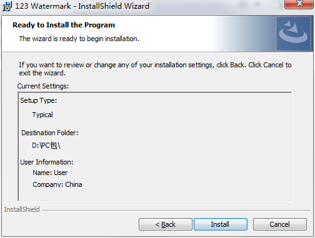Select the 'Name: User' line
The image size is (315, 238).
pyautogui.click(x=50, y=173)
